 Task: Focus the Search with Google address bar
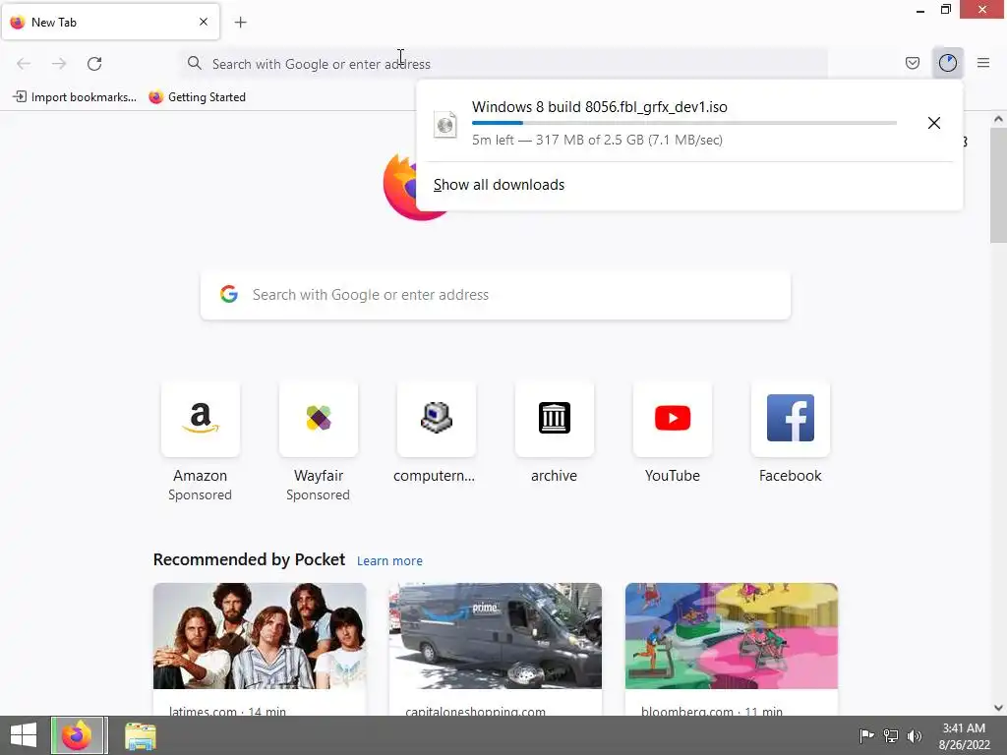[x=504, y=64]
